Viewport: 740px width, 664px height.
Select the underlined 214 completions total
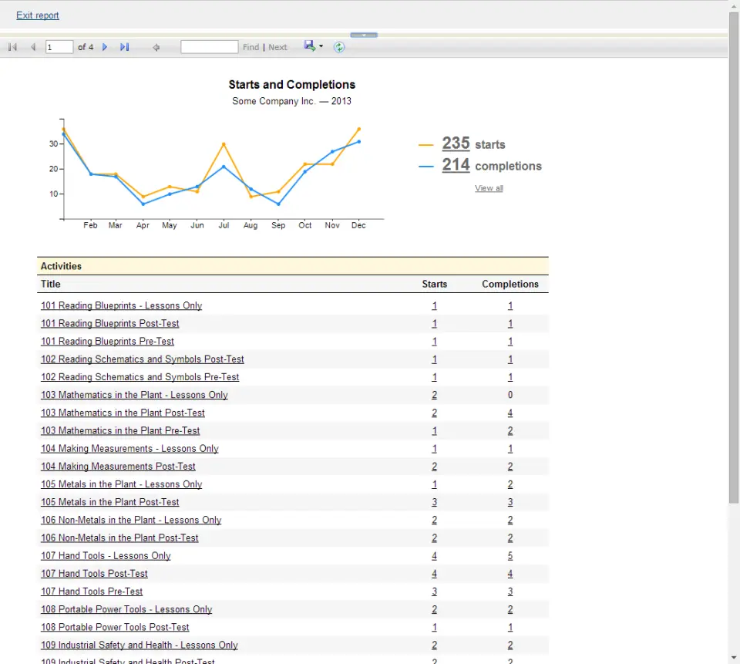click(456, 166)
